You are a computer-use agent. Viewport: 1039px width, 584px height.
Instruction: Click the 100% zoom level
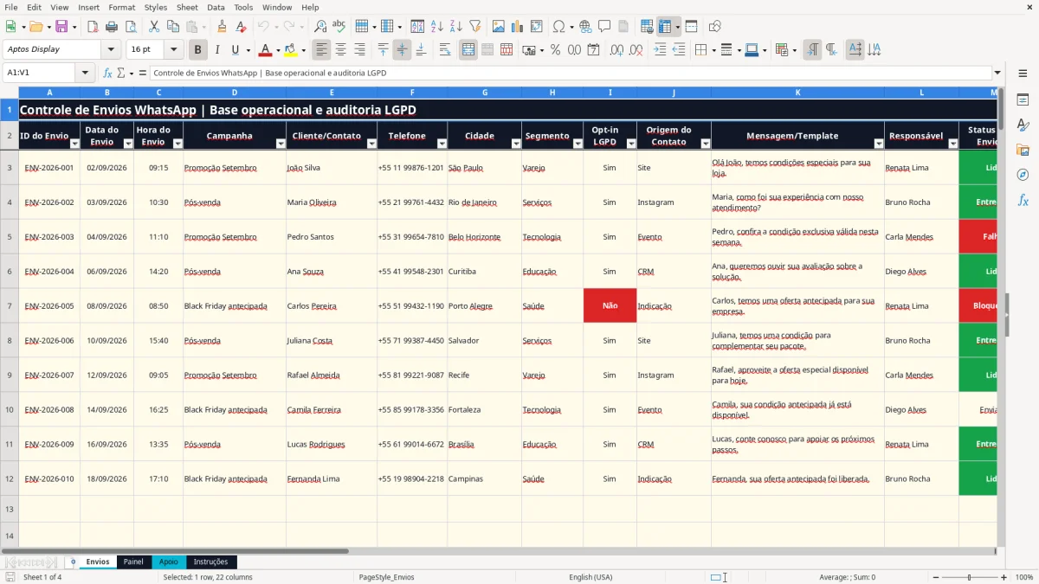[x=1023, y=577]
